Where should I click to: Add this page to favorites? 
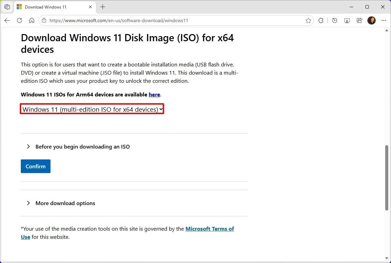308,20
